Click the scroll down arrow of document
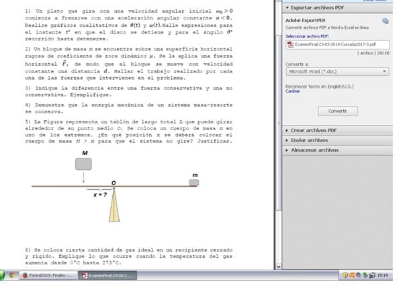Screen dimensions: 403x302 [278, 266]
